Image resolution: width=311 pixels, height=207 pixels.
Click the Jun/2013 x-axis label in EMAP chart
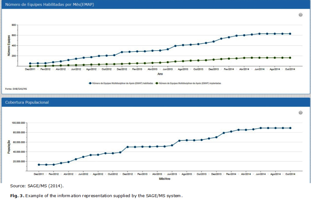click(x=168, y=69)
